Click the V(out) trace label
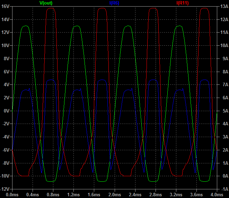This screenshot has height=198, width=229. point(46,3)
